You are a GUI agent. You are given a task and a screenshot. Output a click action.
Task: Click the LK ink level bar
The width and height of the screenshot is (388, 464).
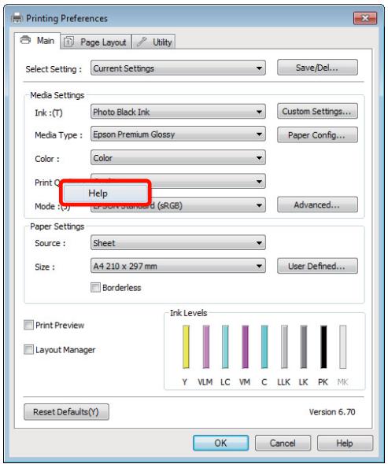click(x=304, y=347)
